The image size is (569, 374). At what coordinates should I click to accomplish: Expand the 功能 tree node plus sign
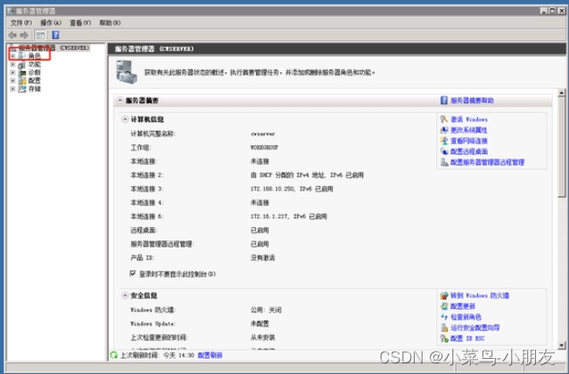click(12, 64)
